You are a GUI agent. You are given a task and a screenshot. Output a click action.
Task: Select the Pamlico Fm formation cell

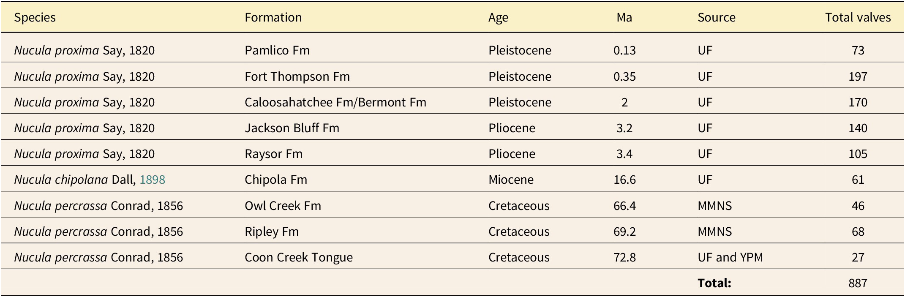[277, 50]
